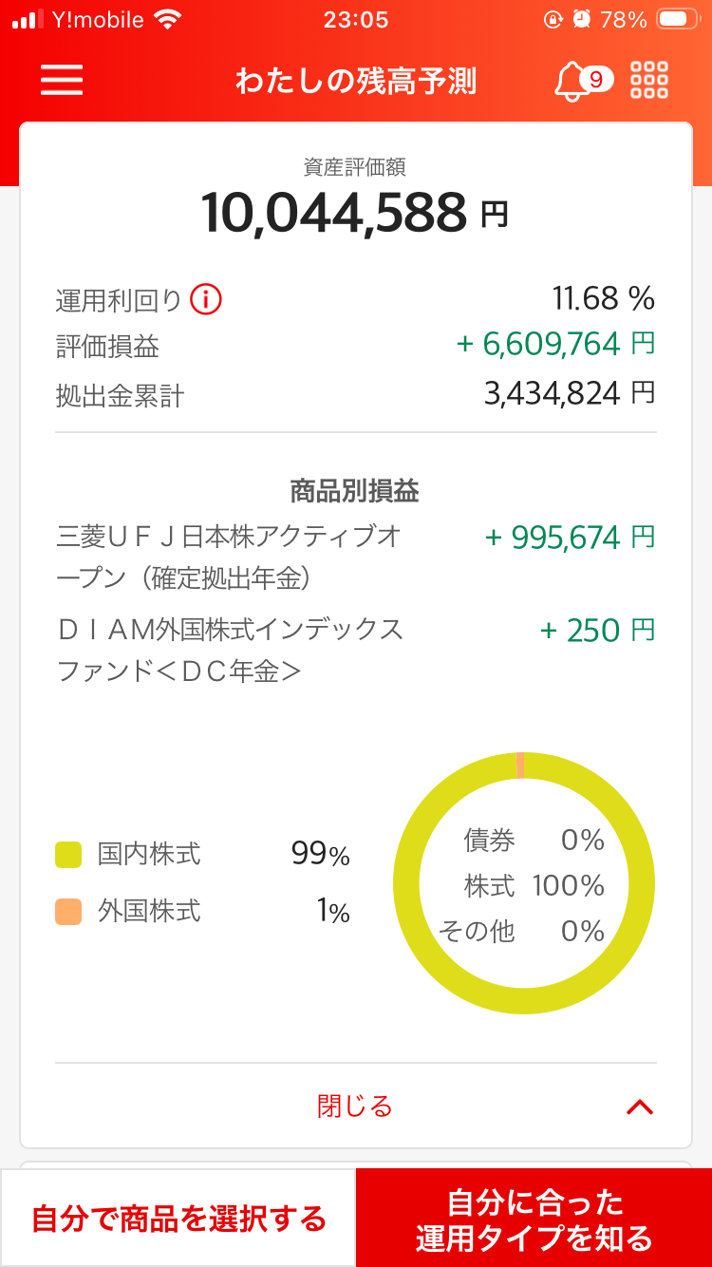Tap the yellow 国内株式 legend swatch
Screen dimensions: 712x1267
tap(68, 855)
